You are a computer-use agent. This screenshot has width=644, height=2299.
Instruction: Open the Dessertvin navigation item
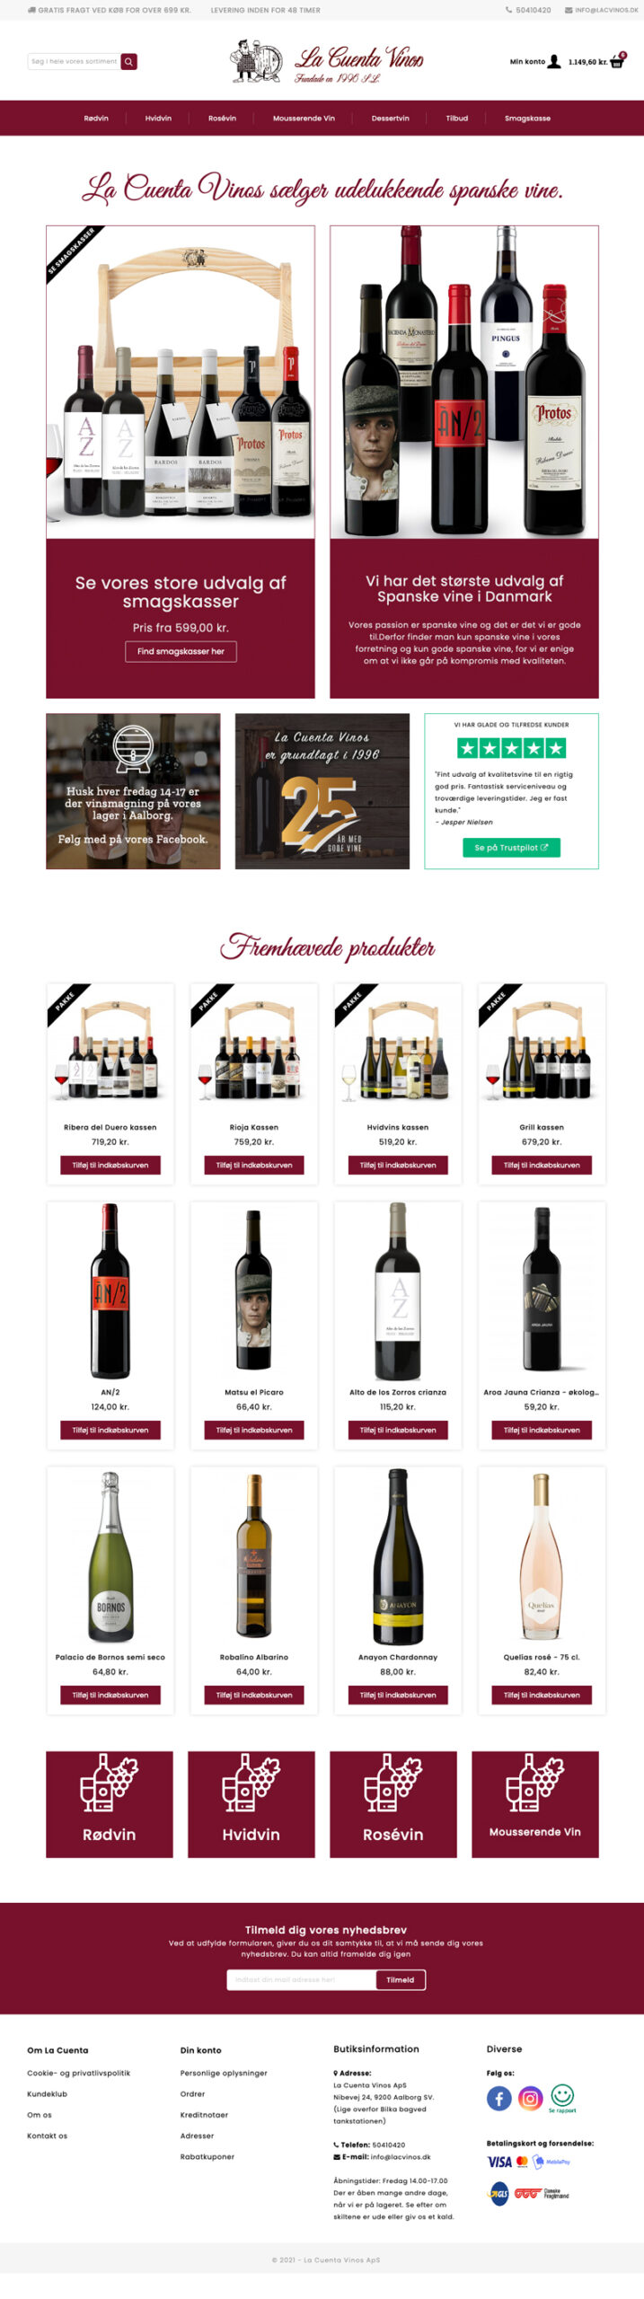tap(390, 118)
